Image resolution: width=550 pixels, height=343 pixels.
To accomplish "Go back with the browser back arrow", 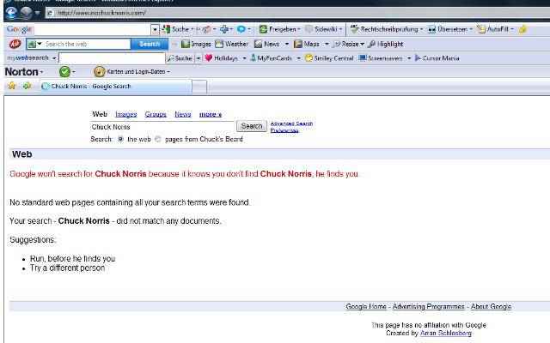I will point(11,13).
